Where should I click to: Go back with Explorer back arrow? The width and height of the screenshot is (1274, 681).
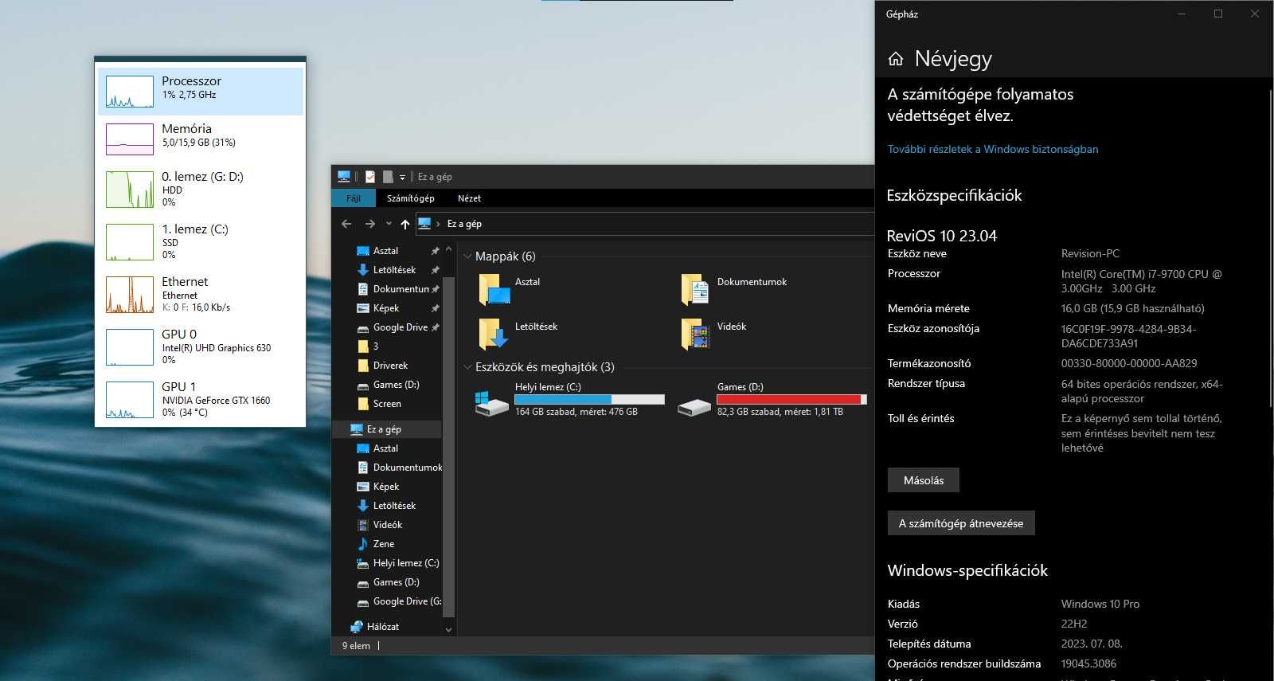click(346, 224)
